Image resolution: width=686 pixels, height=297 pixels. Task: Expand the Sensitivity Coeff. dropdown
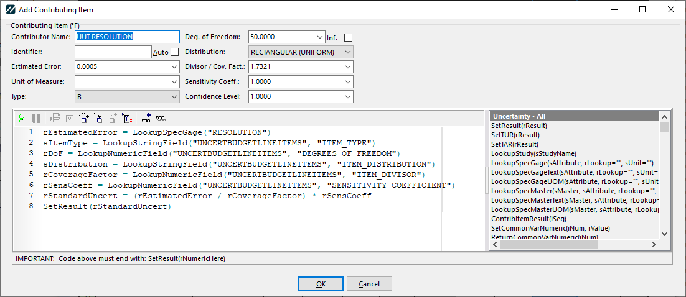point(347,81)
